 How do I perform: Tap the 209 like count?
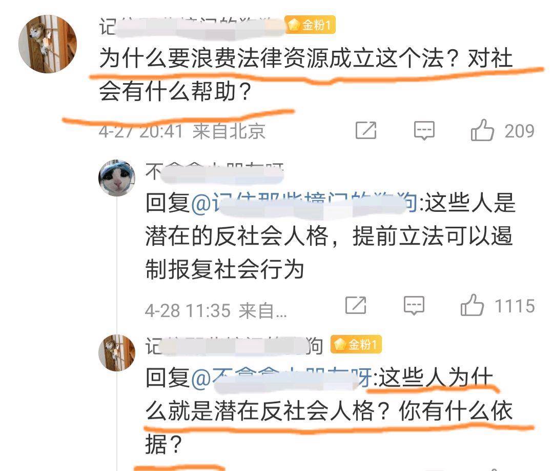point(520,131)
